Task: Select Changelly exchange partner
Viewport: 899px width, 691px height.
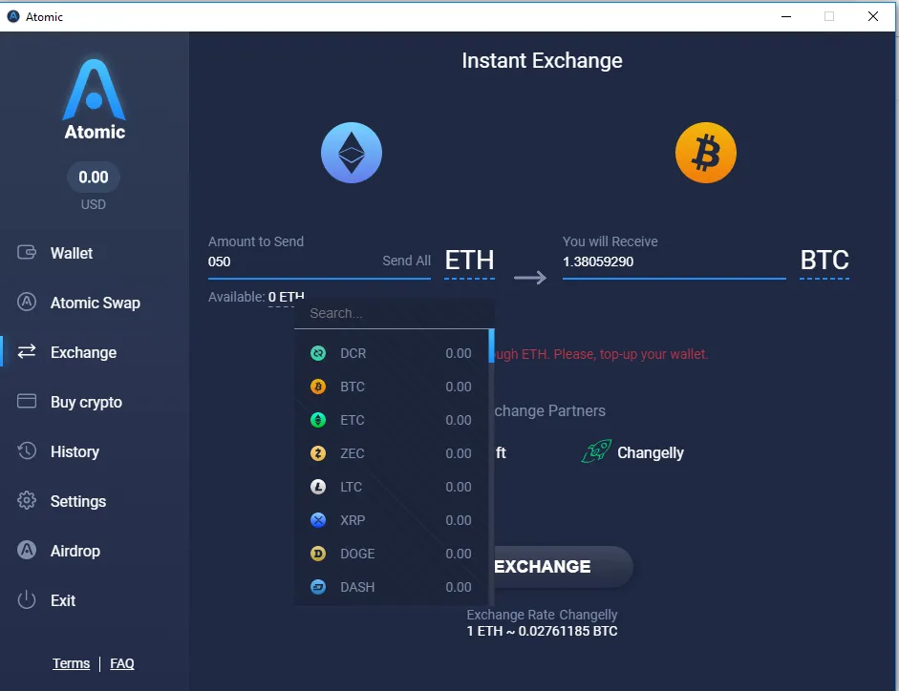Action: click(x=633, y=452)
